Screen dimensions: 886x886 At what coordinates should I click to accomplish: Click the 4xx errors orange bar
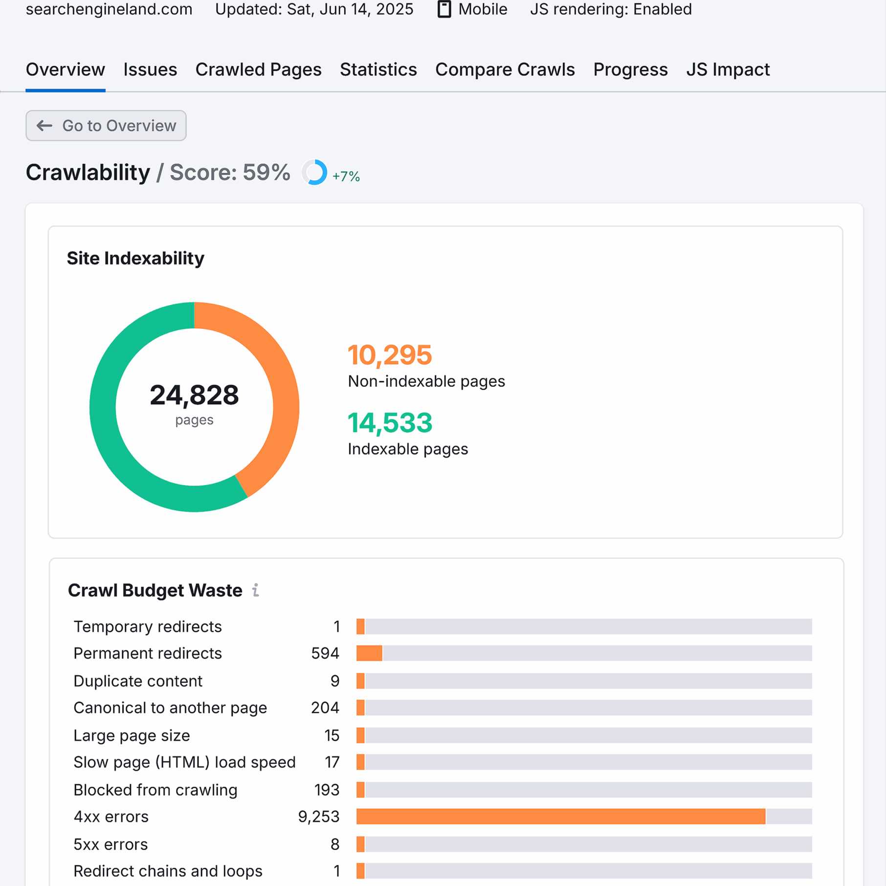pos(560,817)
